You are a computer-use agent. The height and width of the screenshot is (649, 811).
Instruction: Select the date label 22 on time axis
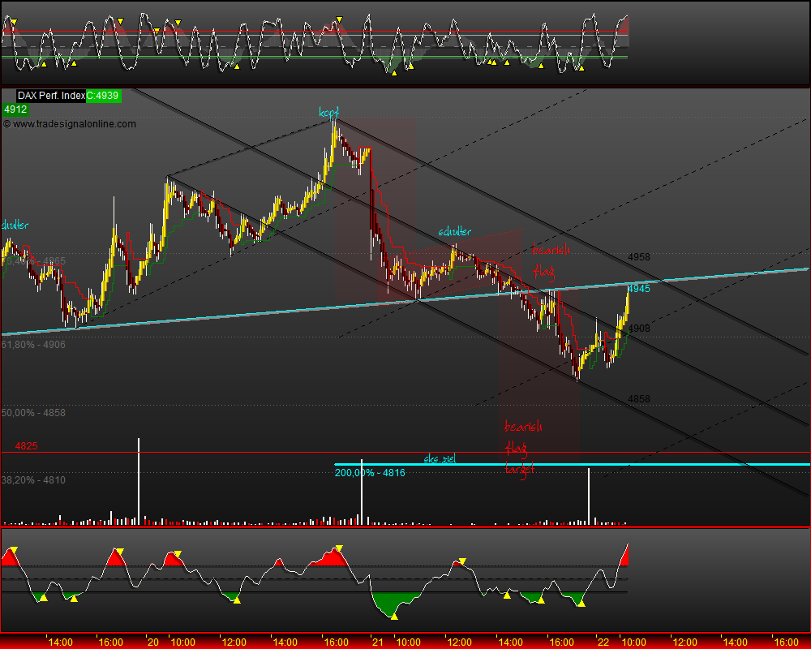coord(603,643)
